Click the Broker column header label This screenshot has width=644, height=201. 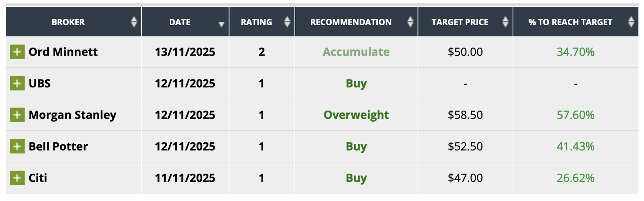[x=68, y=22]
